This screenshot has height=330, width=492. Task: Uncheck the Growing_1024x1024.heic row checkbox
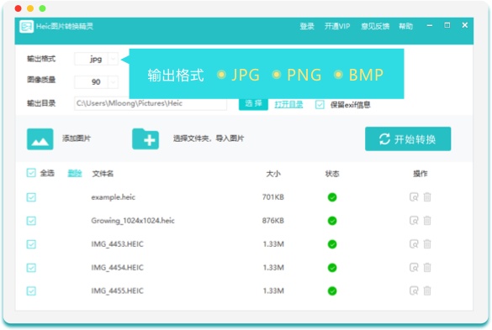[x=31, y=221]
